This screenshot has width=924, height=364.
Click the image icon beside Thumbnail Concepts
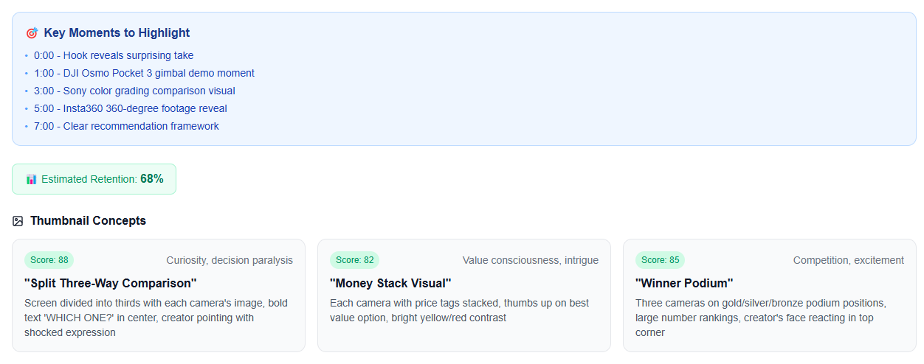point(18,221)
